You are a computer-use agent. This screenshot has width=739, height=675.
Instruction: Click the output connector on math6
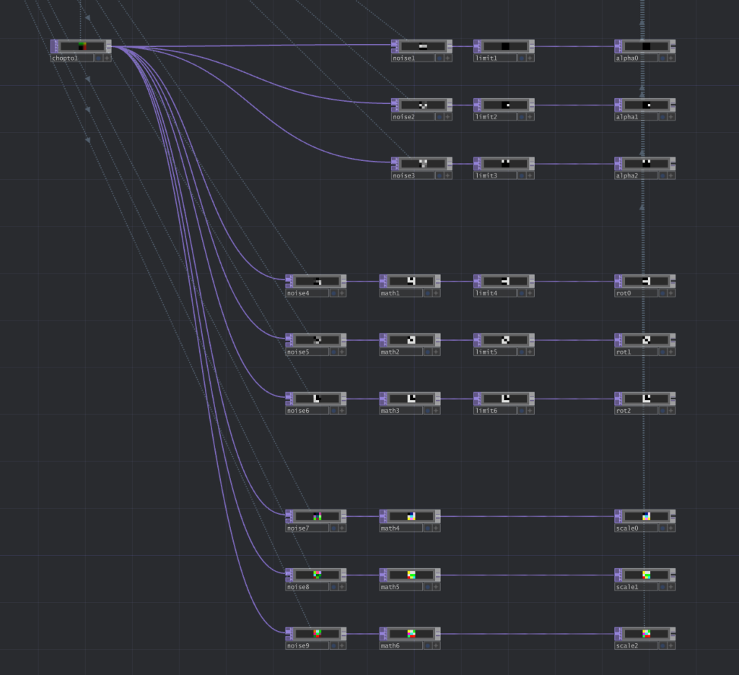(x=438, y=633)
